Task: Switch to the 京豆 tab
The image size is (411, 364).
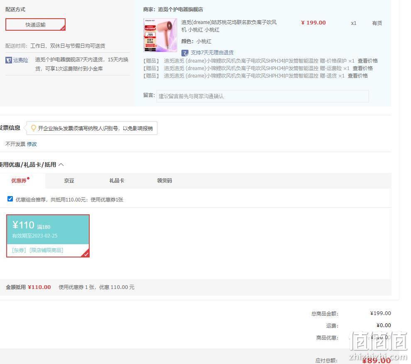Action: point(69,181)
